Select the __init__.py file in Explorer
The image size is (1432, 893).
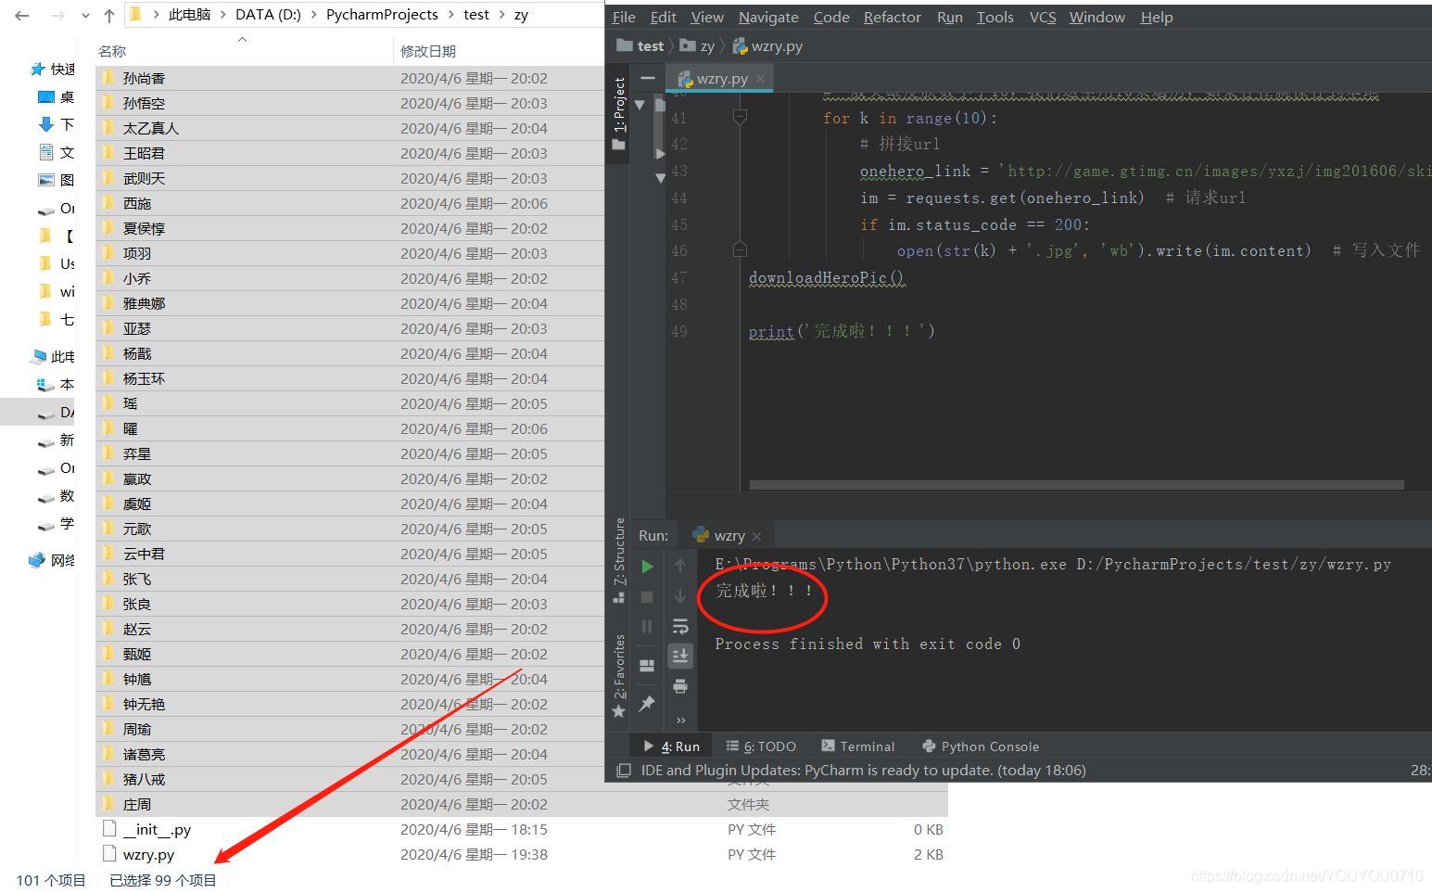coord(157,829)
